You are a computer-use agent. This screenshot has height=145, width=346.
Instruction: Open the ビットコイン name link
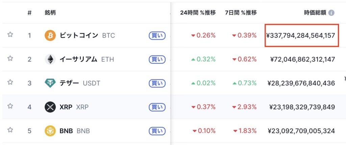[x=79, y=35]
